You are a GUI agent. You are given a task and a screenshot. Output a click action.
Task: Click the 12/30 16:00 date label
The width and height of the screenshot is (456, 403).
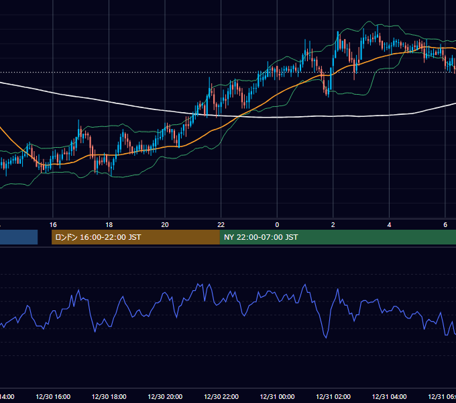[x=53, y=396]
